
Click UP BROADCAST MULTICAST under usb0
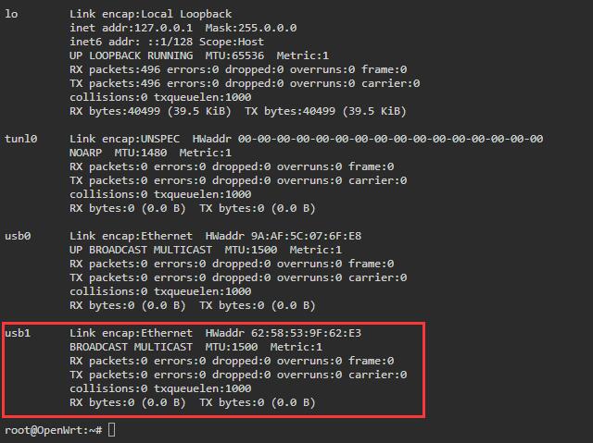(x=141, y=251)
